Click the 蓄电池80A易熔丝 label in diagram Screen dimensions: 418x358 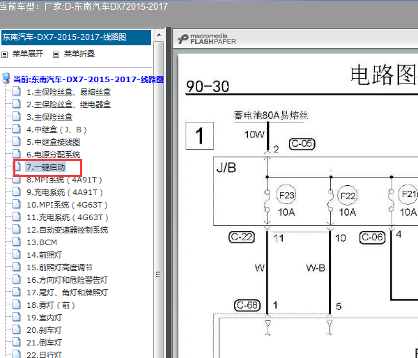click(270, 116)
